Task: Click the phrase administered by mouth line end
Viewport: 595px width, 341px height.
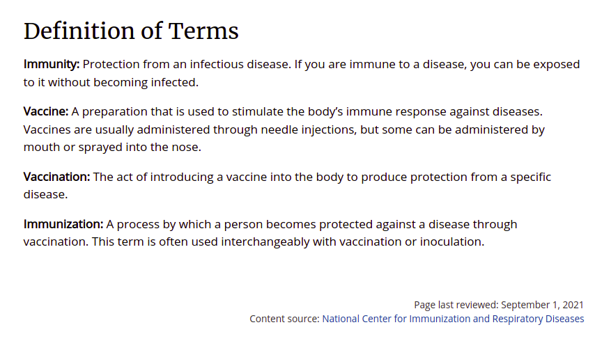Action: [500, 129]
